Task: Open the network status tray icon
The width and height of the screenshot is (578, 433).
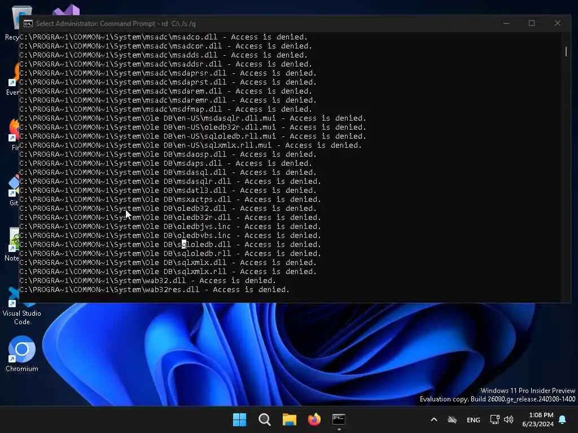Action: pyautogui.click(x=494, y=419)
